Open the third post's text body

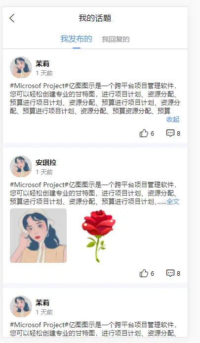95,329
